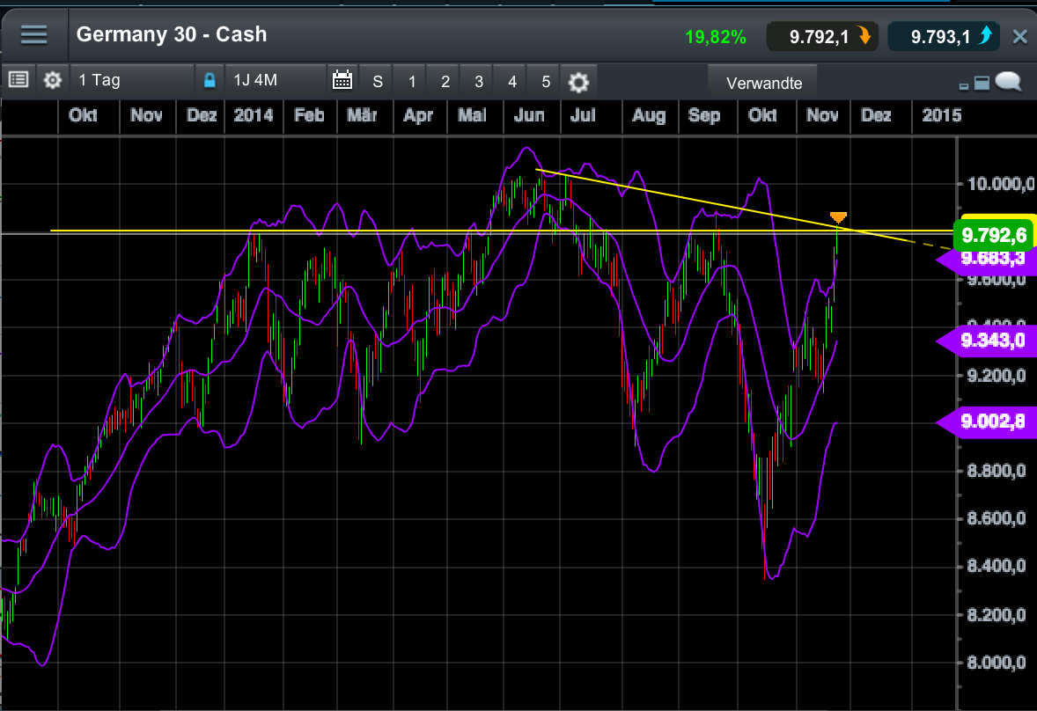This screenshot has width=1037, height=711.
Task: Open the quote list panel icon
Action: tap(18, 80)
